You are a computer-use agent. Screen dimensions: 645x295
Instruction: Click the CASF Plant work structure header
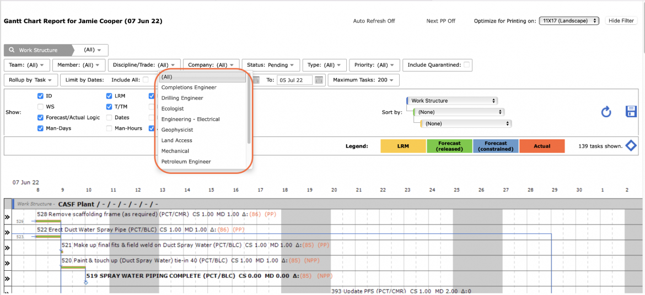tap(108, 204)
